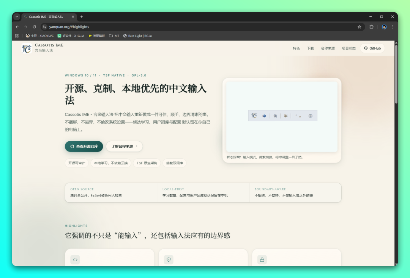Select 下载 in the top navigation
The width and height of the screenshot is (410, 278).
click(310, 48)
